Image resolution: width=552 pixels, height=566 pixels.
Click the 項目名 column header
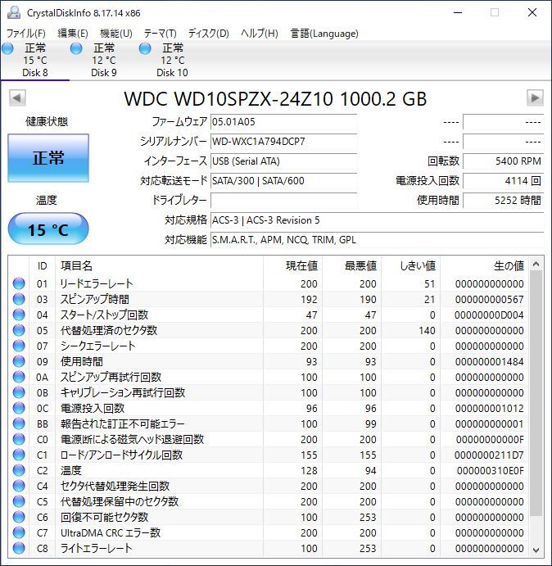click(x=159, y=265)
